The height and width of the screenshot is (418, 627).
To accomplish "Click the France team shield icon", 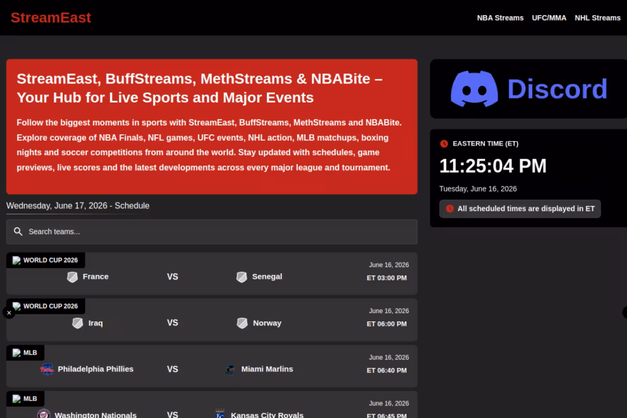I will pos(73,277).
